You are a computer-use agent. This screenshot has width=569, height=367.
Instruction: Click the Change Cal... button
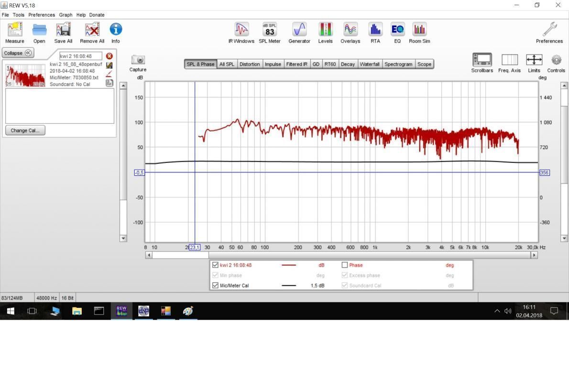coord(25,130)
